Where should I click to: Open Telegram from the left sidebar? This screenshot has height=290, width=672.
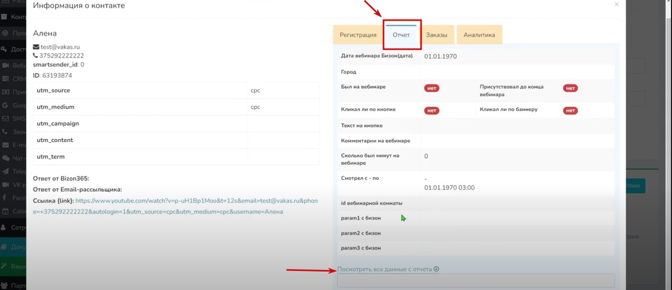point(5,172)
